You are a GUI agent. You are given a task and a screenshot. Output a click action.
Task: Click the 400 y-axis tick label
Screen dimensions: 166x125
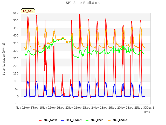point(16,36)
